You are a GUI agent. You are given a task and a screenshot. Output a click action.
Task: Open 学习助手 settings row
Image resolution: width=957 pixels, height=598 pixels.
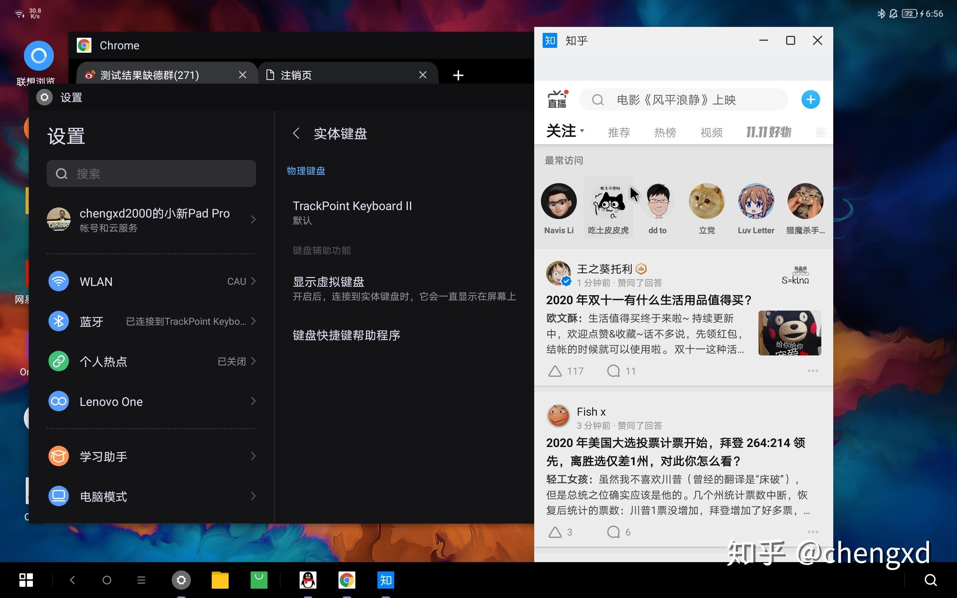pyautogui.click(x=151, y=456)
